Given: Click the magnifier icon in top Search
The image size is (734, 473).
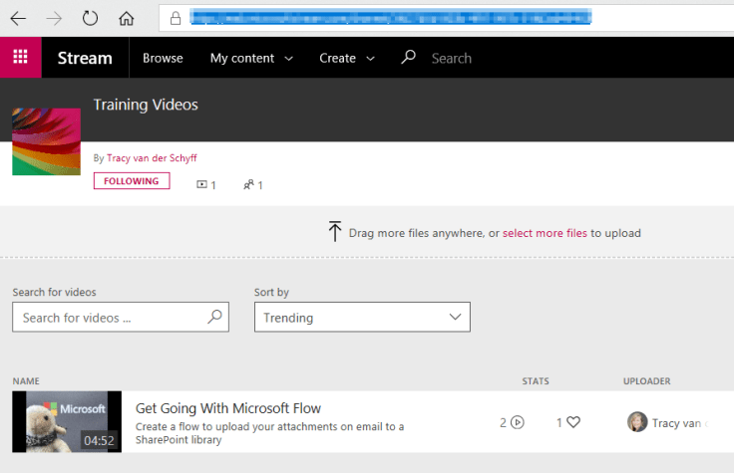Looking at the screenshot, I should 408,58.
